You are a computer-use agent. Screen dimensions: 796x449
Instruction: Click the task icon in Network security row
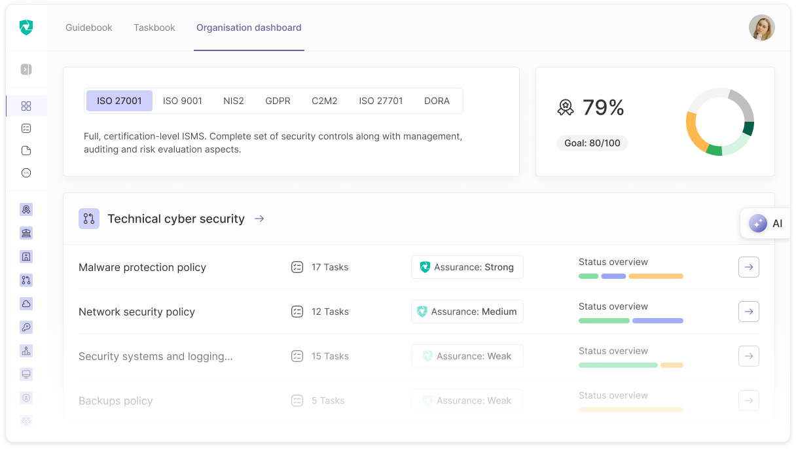point(297,312)
